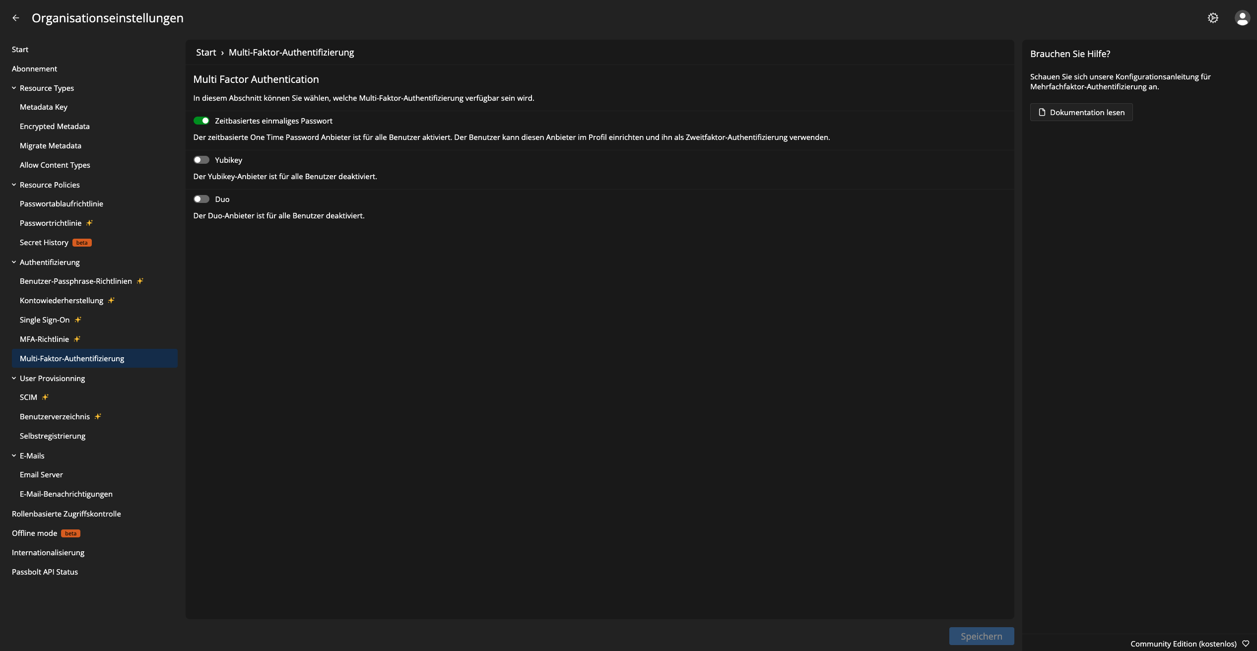This screenshot has width=1257, height=651.
Task: Click the sparkle icon beside SCIM
Action: coord(45,397)
